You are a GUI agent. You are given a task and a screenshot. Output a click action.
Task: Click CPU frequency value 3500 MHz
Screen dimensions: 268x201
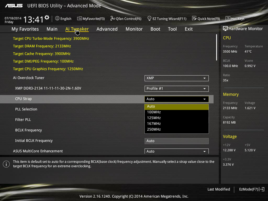(230, 52)
